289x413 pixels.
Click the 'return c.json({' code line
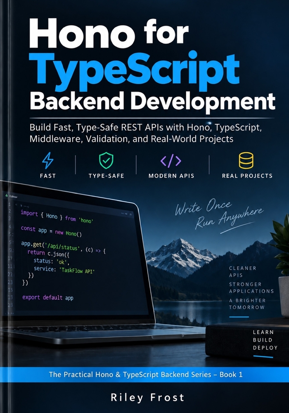48,254
